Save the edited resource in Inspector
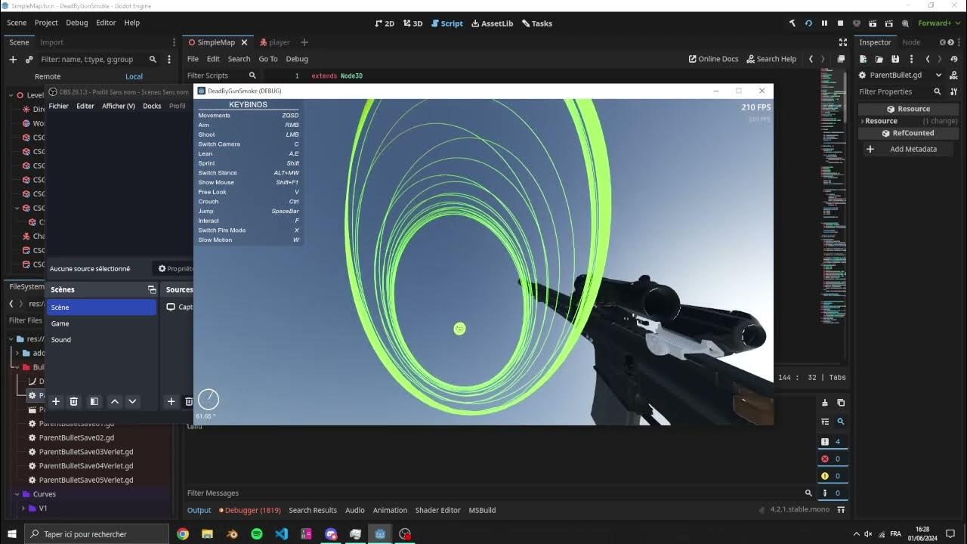967x544 pixels. pyautogui.click(x=895, y=59)
